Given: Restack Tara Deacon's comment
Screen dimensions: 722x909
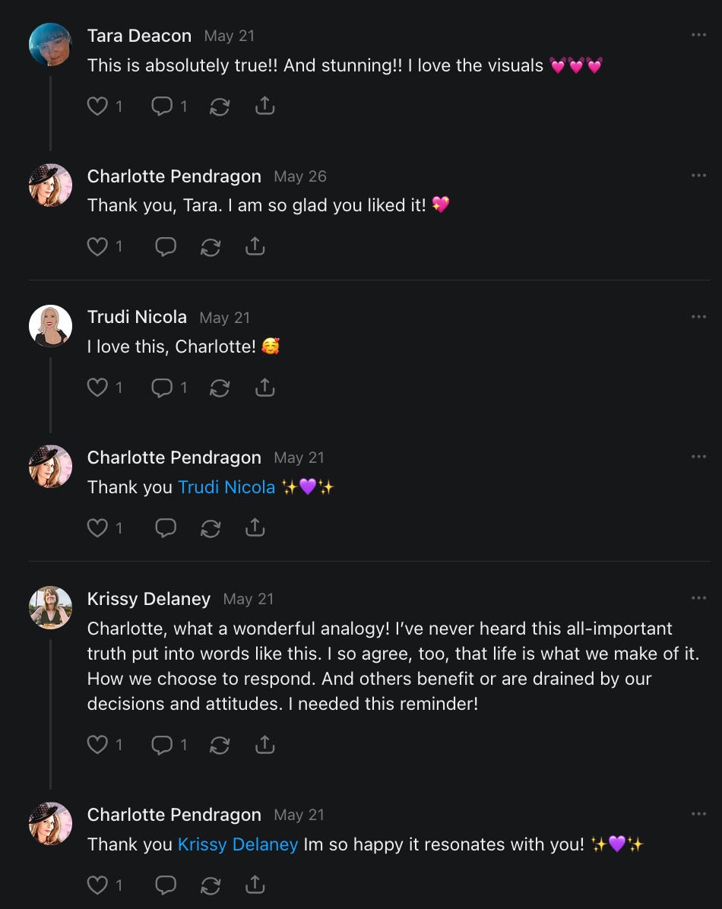Looking at the screenshot, I should tap(220, 106).
